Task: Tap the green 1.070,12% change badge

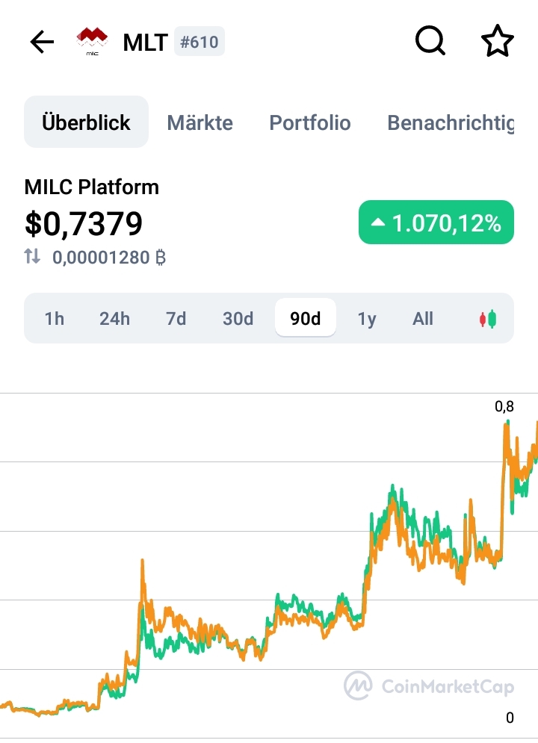Action: coord(436,223)
